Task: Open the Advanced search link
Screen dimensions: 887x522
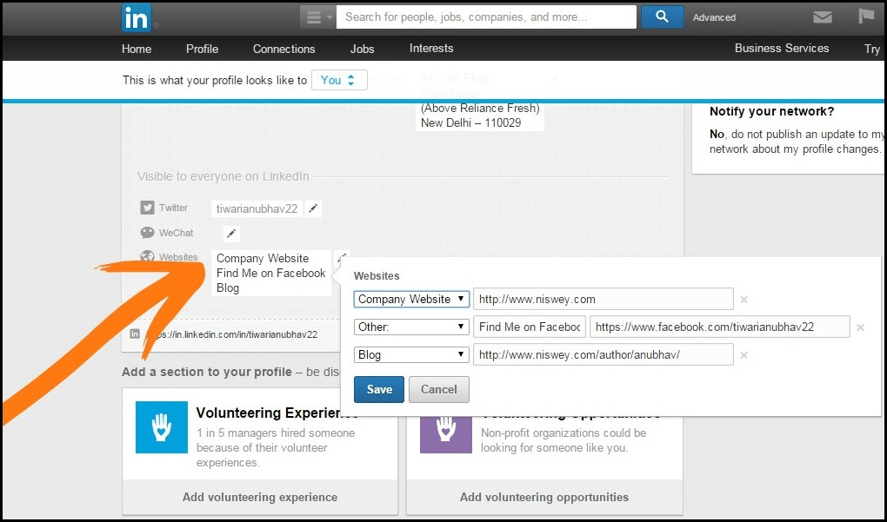Action: coord(714,17)
